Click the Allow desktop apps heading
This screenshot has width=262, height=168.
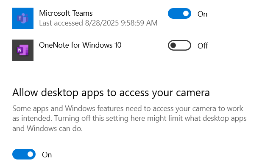111,93
